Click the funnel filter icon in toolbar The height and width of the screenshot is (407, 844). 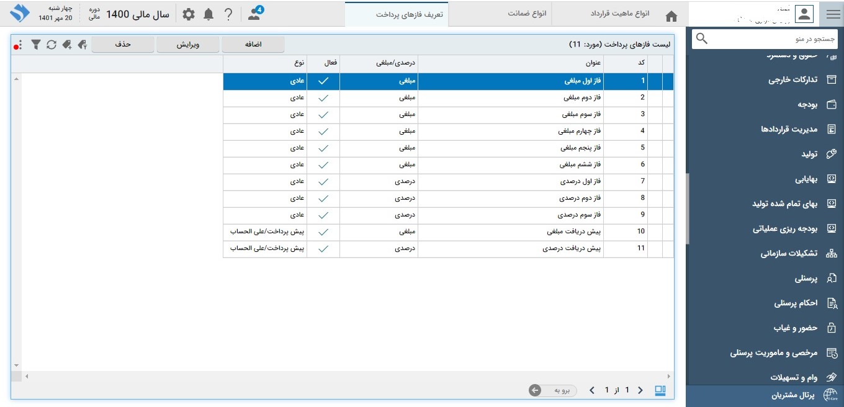click(36, 45)
